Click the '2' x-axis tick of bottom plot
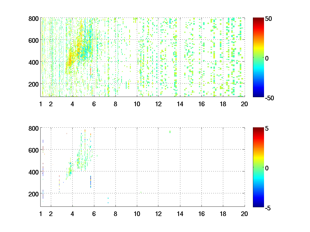The height and width of the screenshot is (232, 310). pyautogui.click(x=51, y=214)
